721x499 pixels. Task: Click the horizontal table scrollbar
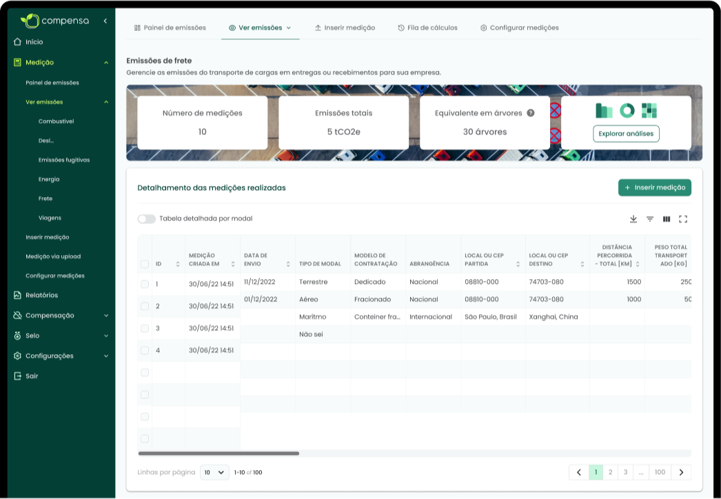(x=219, y=454)
